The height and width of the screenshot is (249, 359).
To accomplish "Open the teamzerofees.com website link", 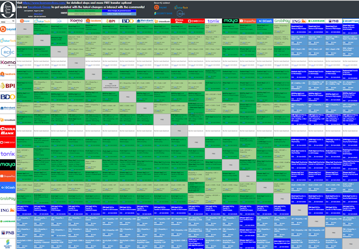I will click(44, 3).
